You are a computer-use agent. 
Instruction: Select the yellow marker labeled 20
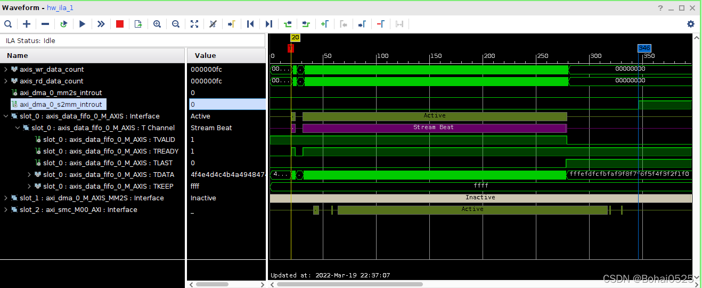(x=295, y=38)
